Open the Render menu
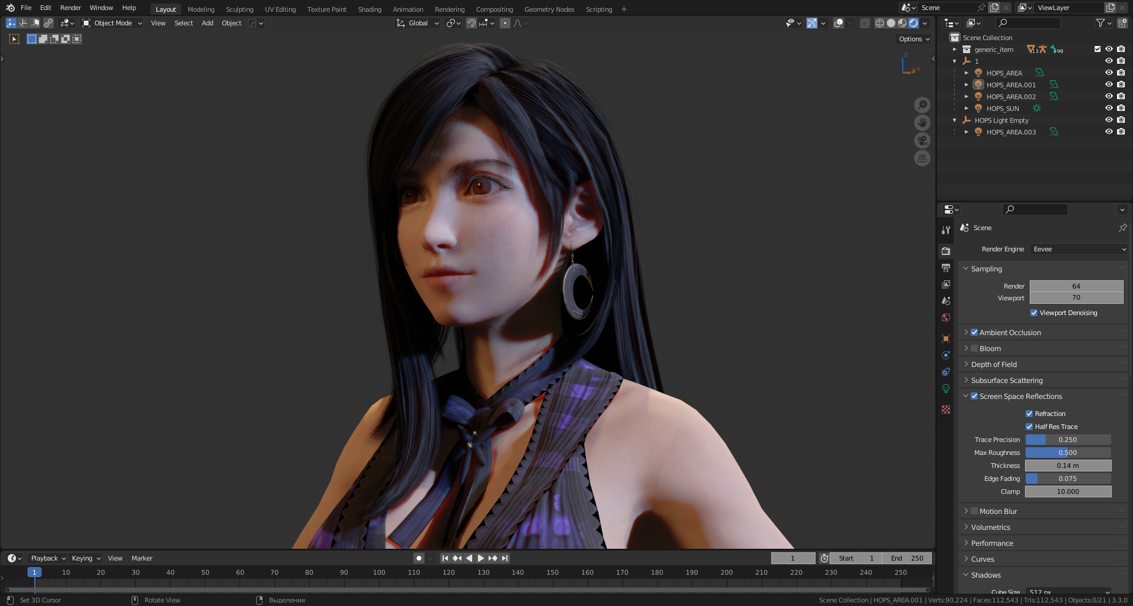Image resolution: width=1133 pixels, height=606 pixels. [x=70, y=8]
